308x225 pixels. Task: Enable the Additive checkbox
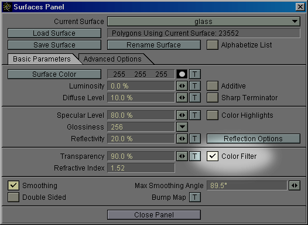click(x=213, y=86)
